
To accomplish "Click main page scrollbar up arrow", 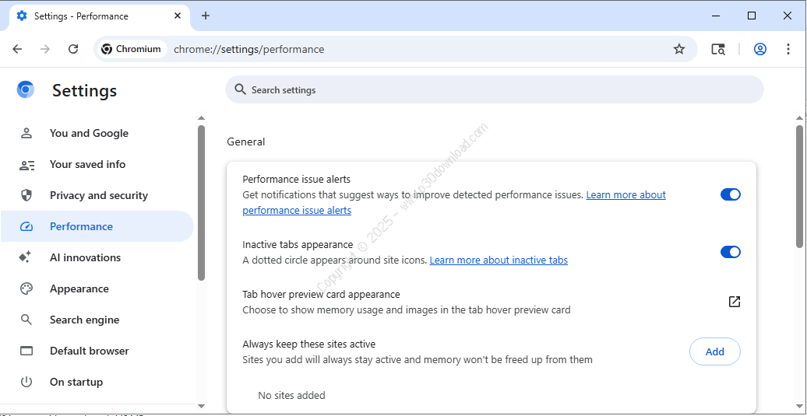I will pos(799,119).
